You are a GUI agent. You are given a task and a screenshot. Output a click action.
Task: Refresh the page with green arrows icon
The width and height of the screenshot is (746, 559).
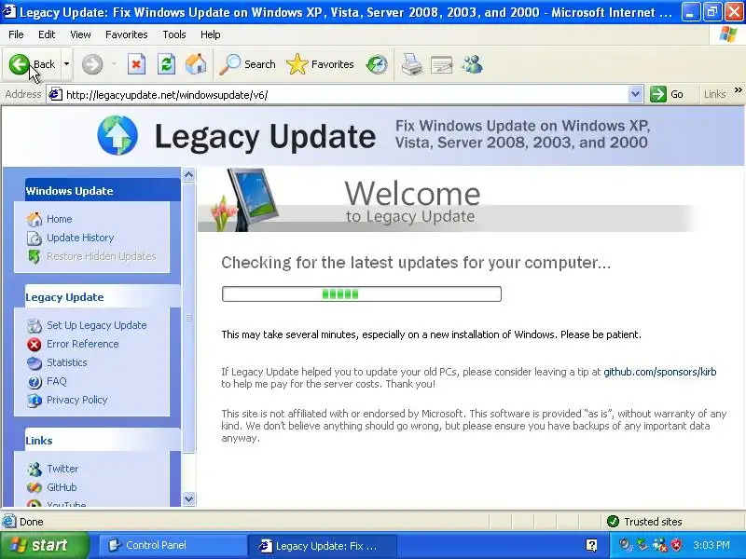click(167, 64)
